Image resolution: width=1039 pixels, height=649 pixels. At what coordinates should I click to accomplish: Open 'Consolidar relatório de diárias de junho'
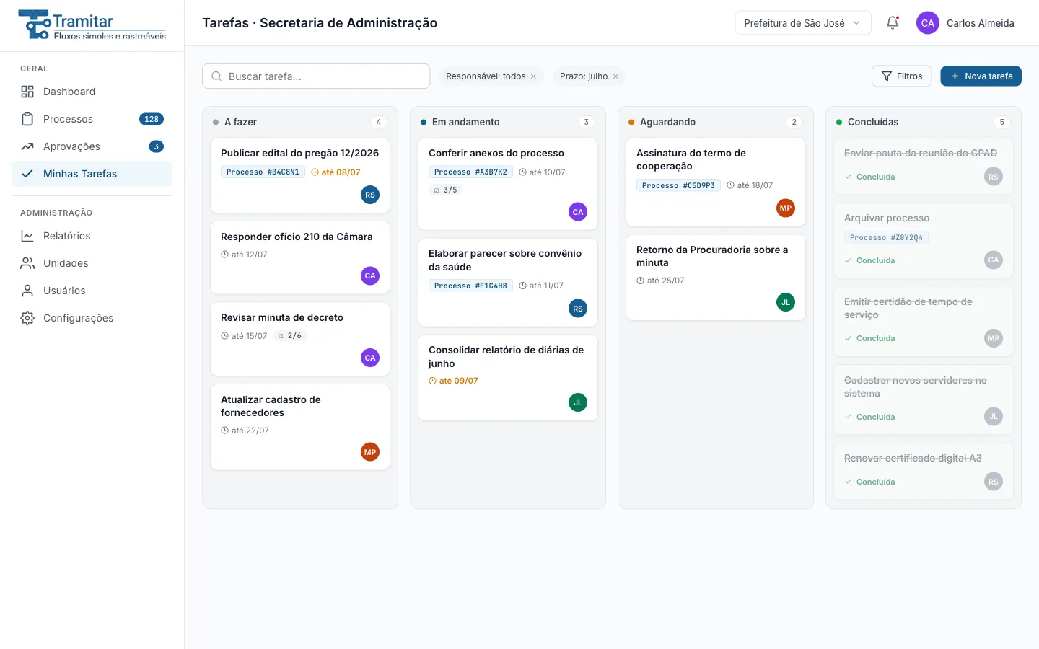coord(508,378)
